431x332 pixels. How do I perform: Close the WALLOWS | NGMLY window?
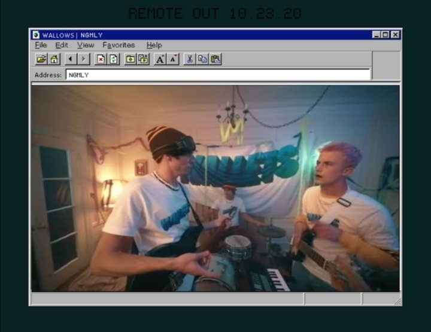[395, 35]
